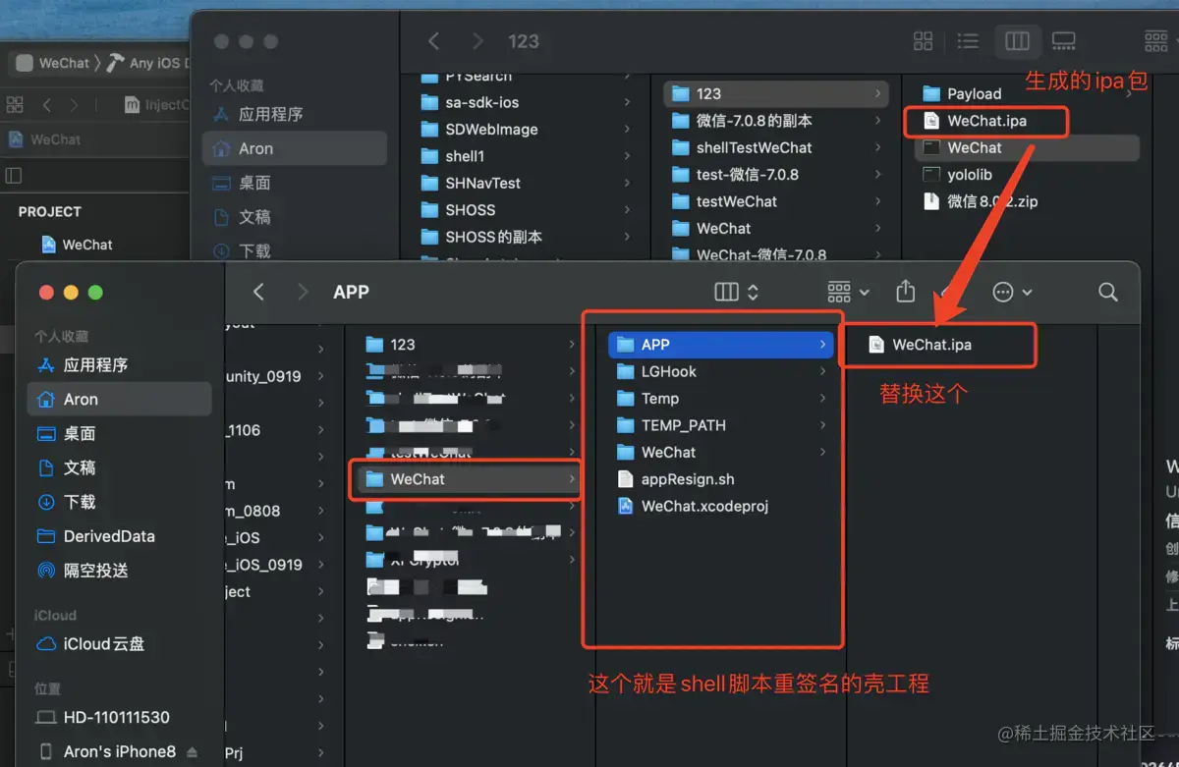Open the More actions menu in front Finder
Viewport: 1179px width, 767px height.
(x=1013, y=292)
